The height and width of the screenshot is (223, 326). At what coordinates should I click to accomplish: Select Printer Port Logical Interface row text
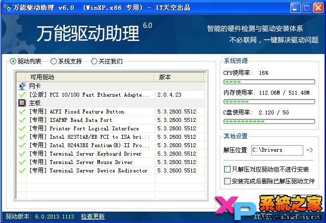coord(84,128)
